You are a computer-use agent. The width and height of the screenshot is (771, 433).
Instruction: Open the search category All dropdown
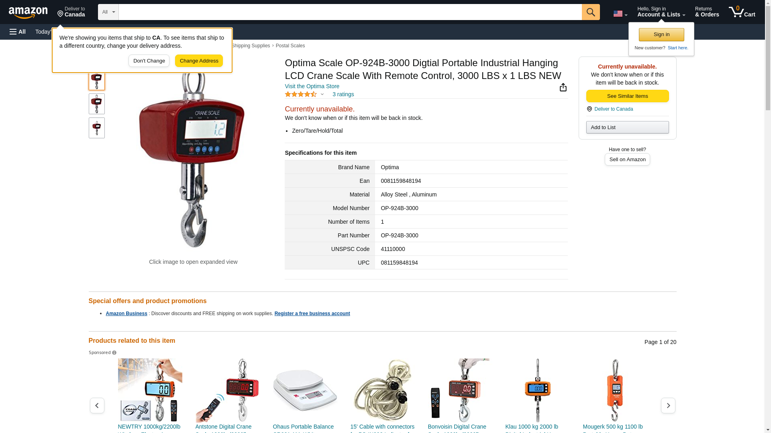tap(108, 12)
